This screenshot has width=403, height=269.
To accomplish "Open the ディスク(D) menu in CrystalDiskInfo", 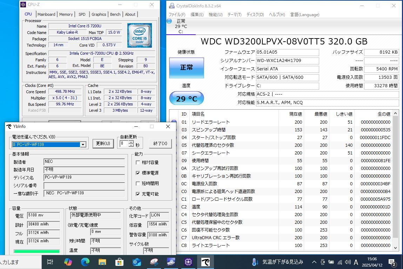I will 255,15.
